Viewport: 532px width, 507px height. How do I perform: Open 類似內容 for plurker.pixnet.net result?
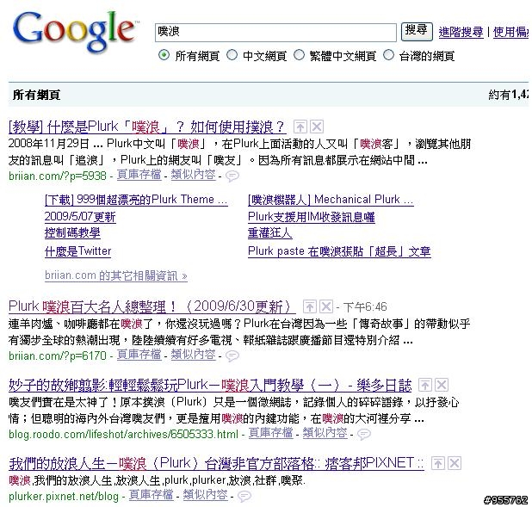pos(205,495)
